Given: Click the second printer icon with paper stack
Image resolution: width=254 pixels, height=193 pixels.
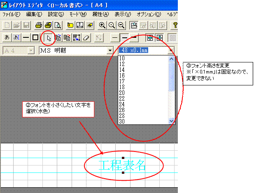Looking at the screenshot, I should tap(48, 25).
